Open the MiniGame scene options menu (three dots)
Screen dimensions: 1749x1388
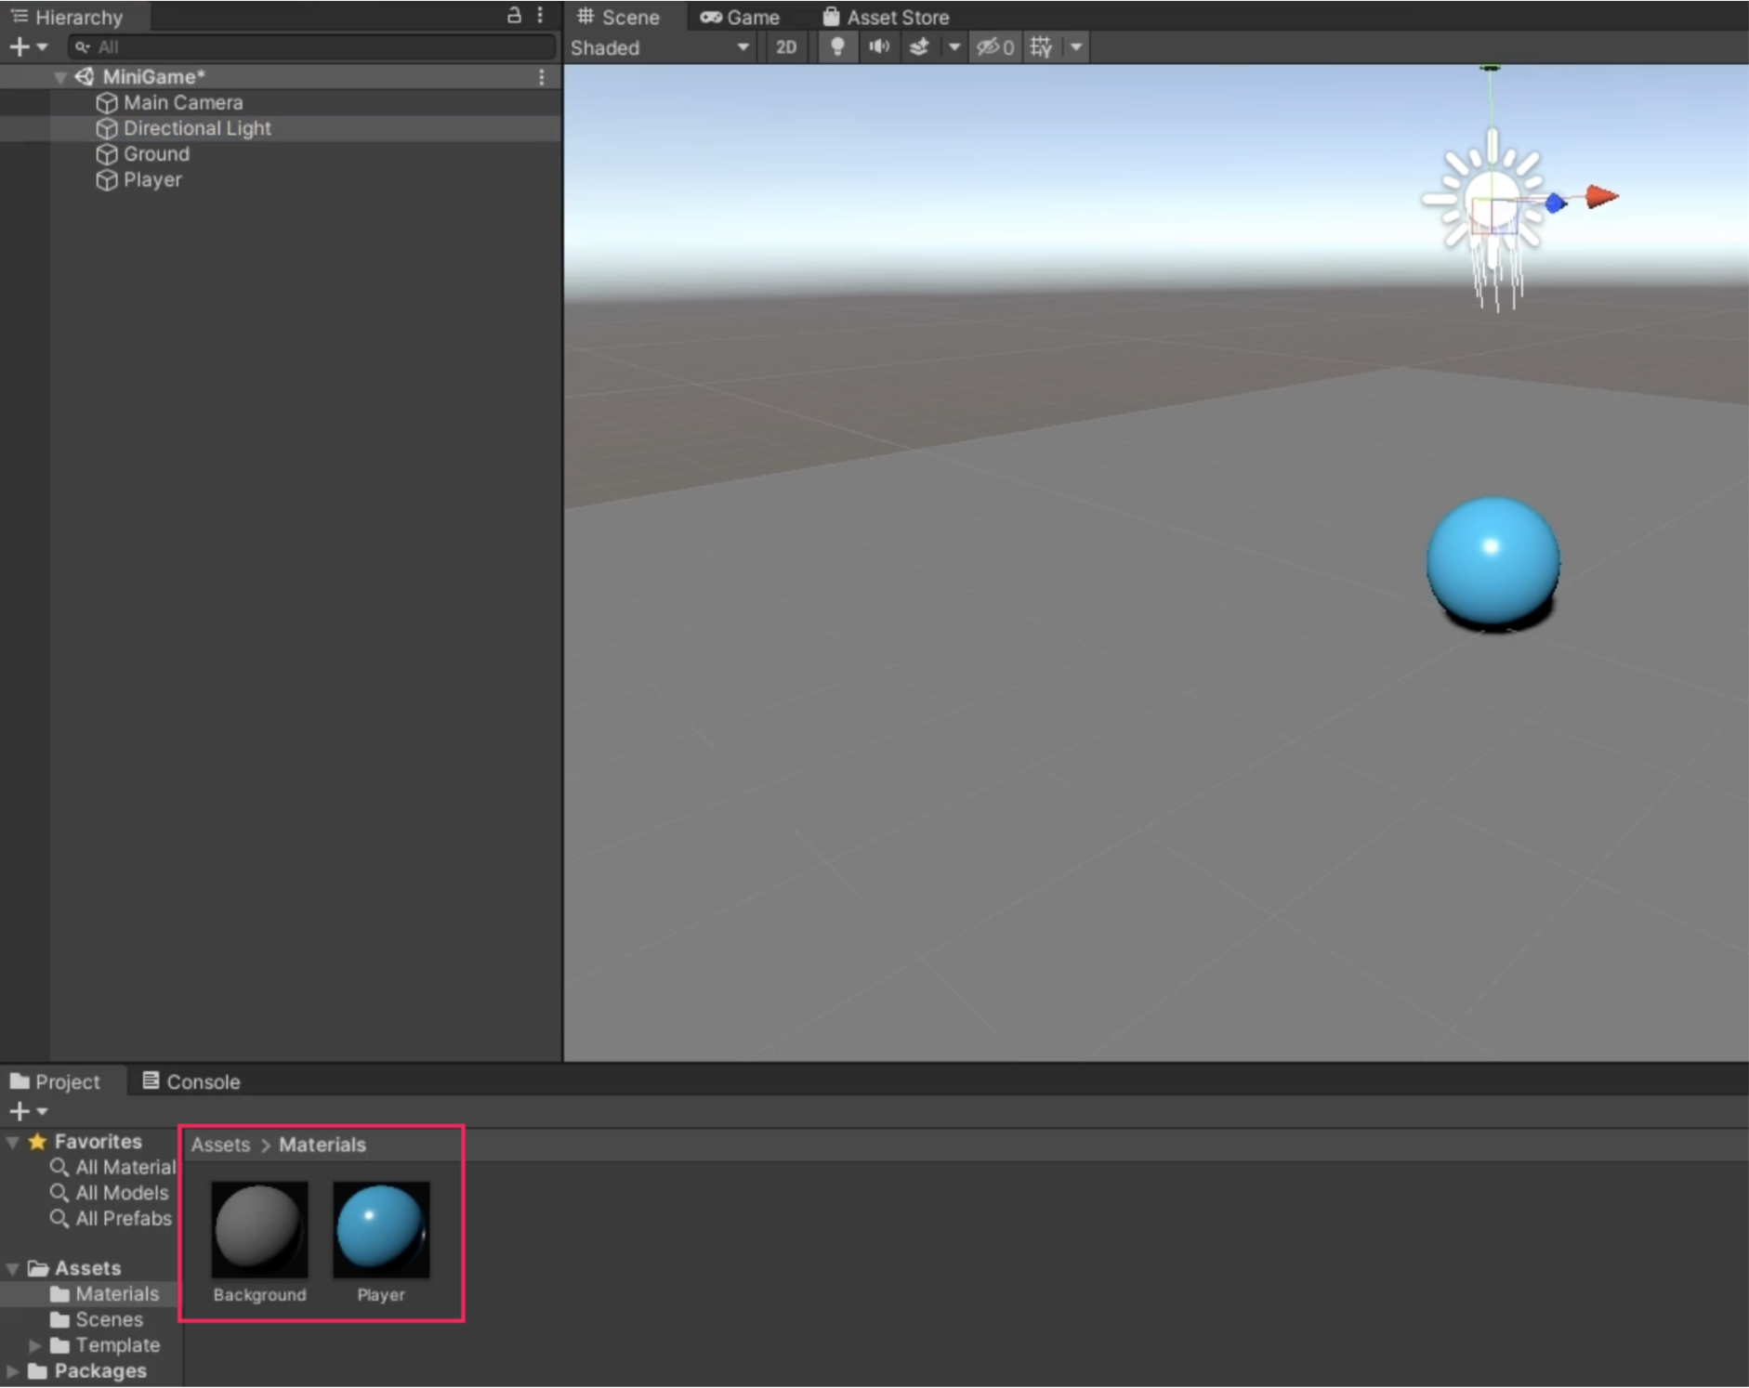[541, 77]
